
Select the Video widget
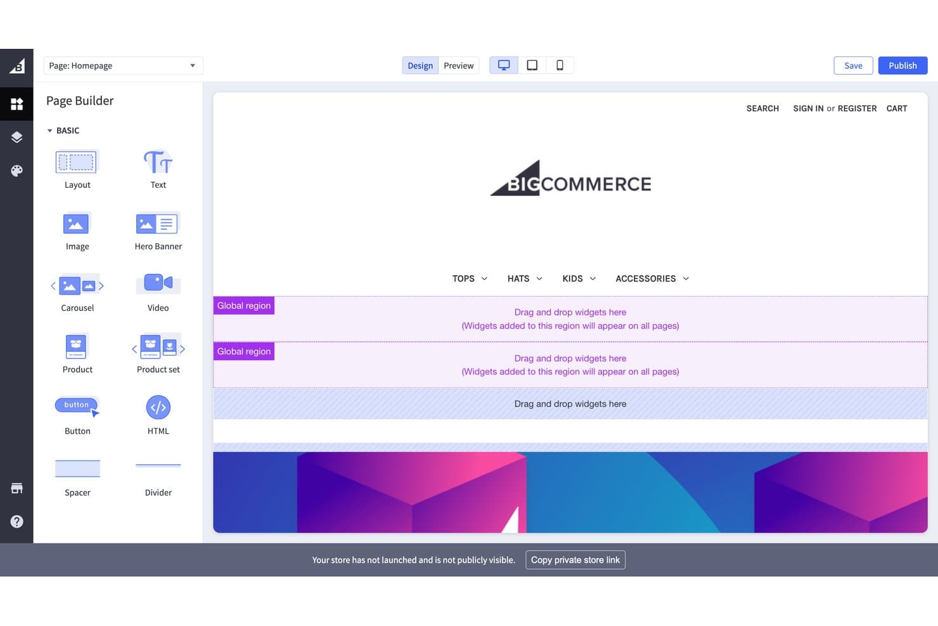coord(158,292)
